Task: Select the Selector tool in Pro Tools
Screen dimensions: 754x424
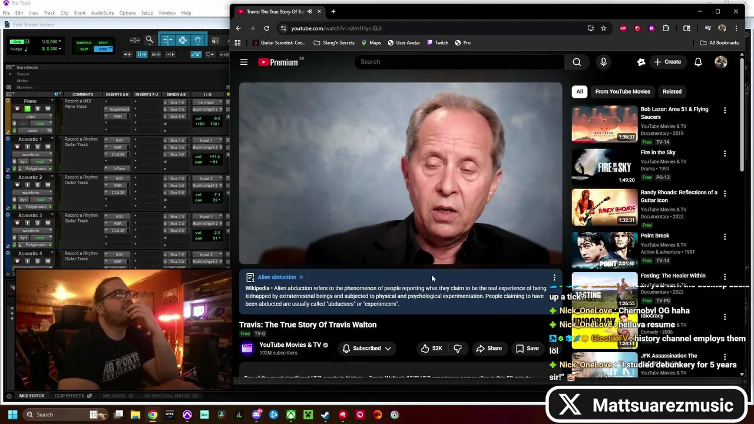Action: tap(183, 40)
